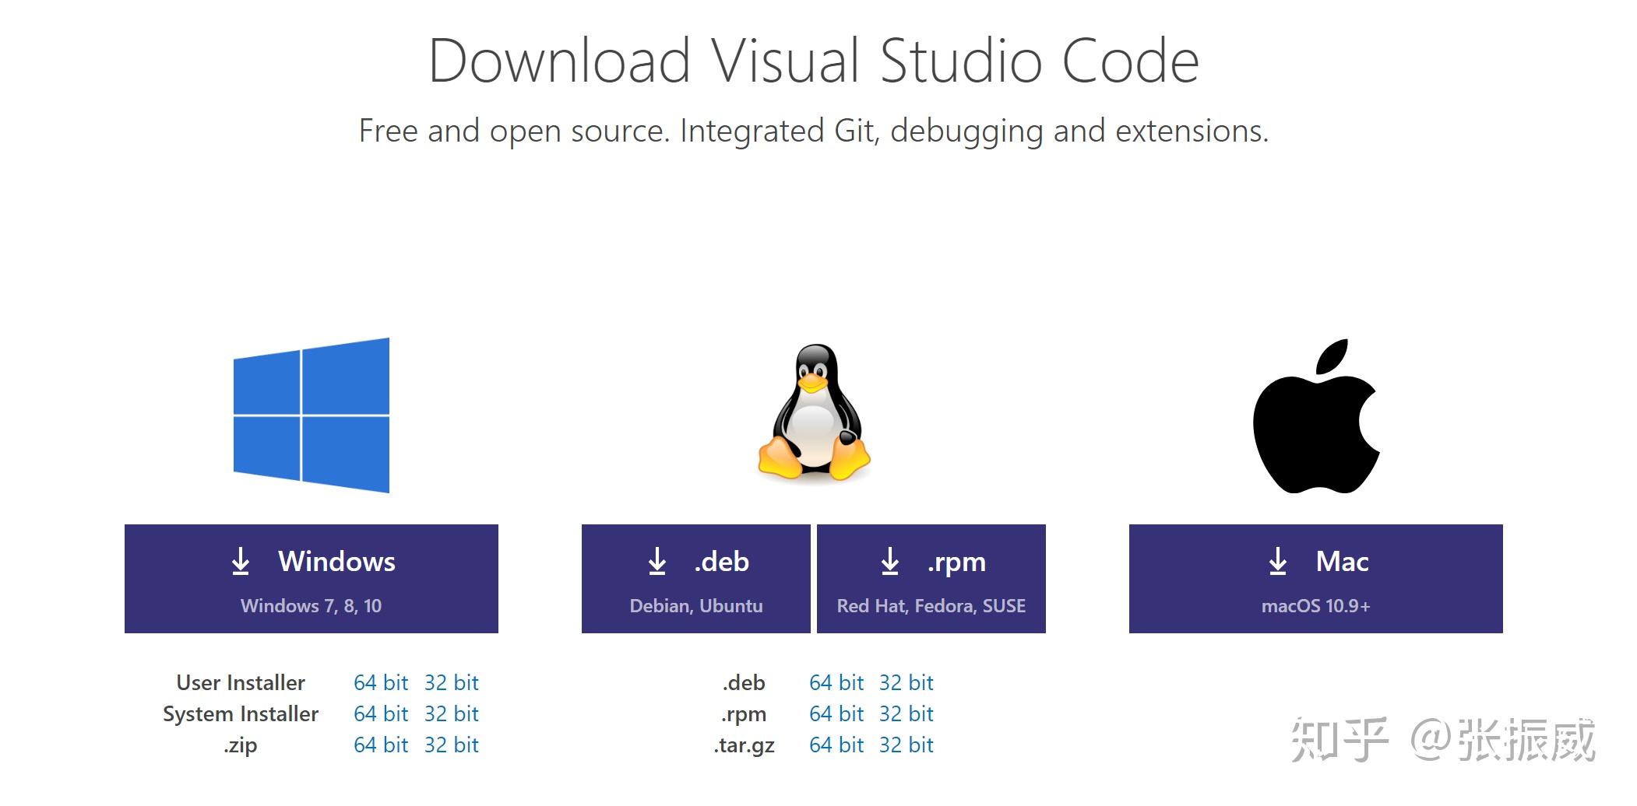Click the ".zip" label under Windows
This screenshot has height=806, width=1637.
click(241, 745)
